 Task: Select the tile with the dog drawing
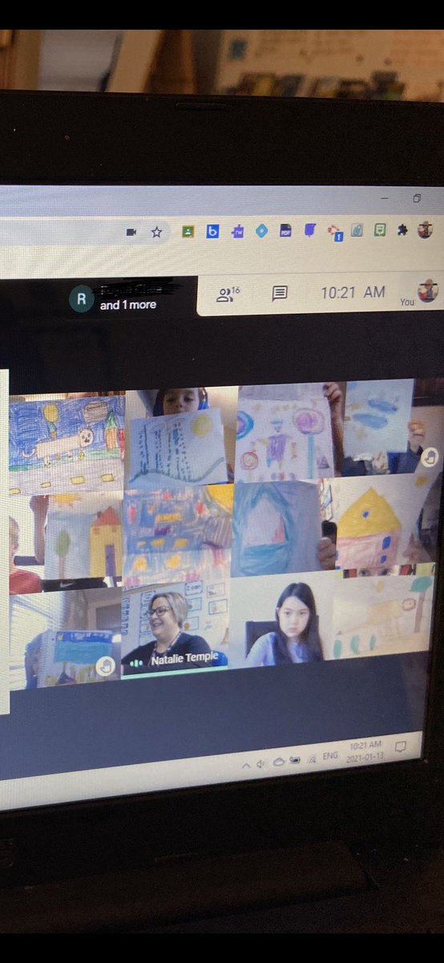(x=67, y=443)
